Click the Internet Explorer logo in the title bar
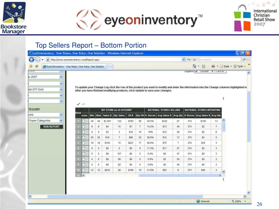Screen dimensions: 279x209 pos(30,53)
